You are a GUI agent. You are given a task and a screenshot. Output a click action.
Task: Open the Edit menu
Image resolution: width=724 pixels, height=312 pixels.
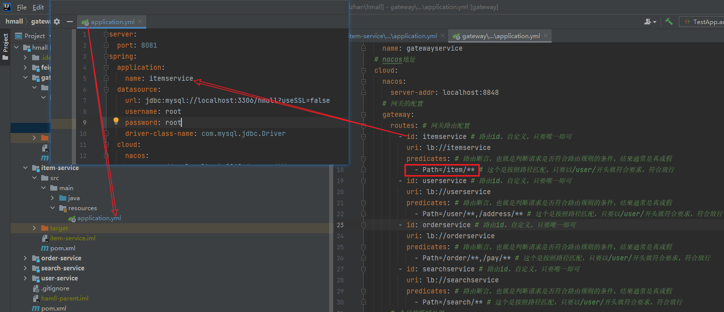pyautogui.click(x=38, y=8)
